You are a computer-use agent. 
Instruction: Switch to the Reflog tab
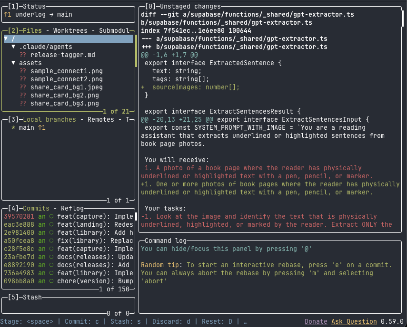coord(72,208)
